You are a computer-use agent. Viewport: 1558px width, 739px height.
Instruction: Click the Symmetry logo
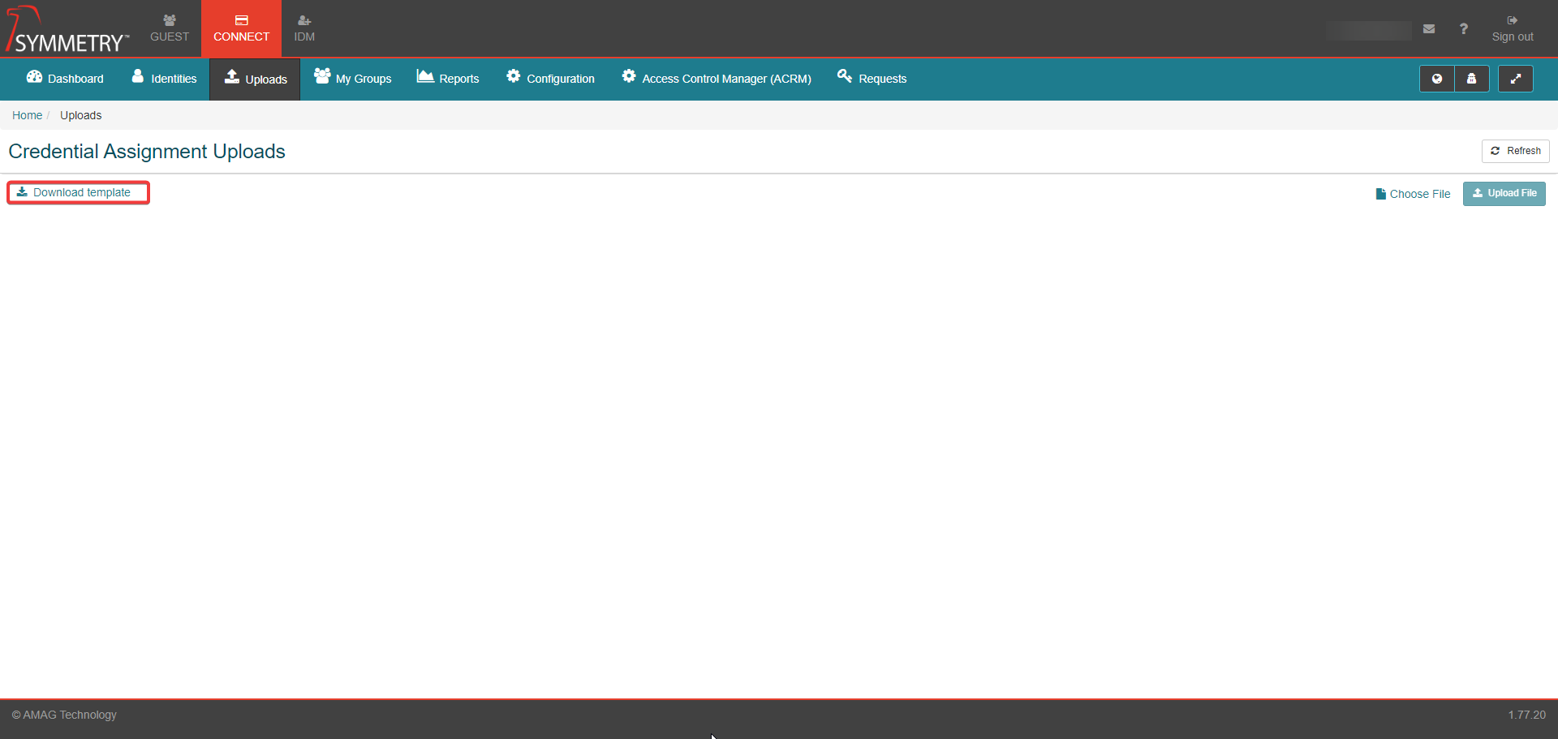tap(67, 29)
